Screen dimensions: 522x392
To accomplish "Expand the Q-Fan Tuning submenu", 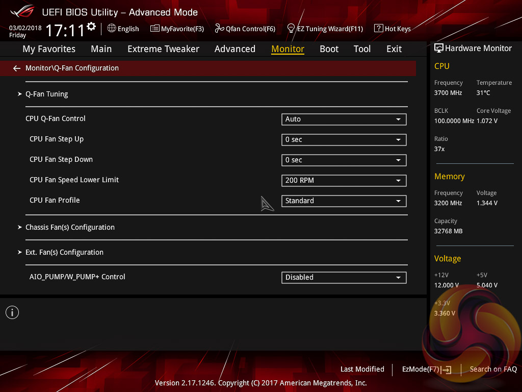I will tap(46, 94).
